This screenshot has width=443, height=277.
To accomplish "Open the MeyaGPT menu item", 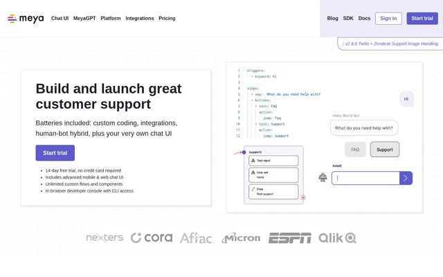I will tap(84, 19).
